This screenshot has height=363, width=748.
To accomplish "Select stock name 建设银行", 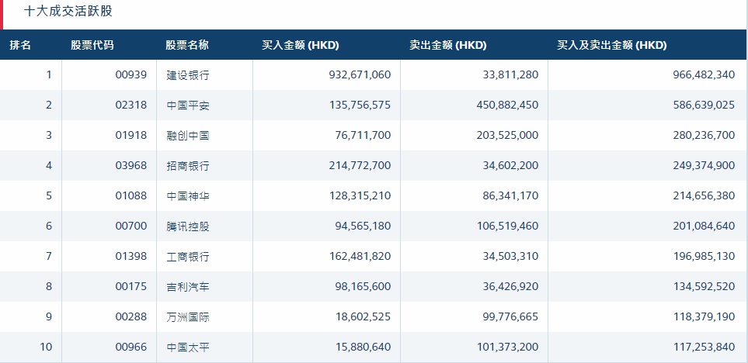I will pos(188,75).
